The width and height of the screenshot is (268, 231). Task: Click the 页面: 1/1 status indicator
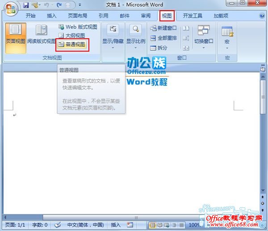coord(15,225)
